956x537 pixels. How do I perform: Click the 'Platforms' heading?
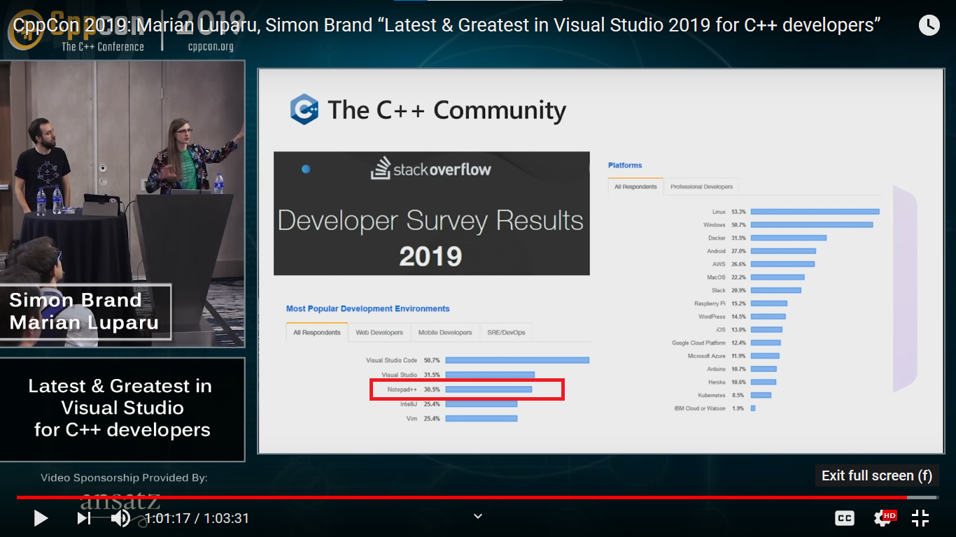pyautogui.click(x=625, y=166)
